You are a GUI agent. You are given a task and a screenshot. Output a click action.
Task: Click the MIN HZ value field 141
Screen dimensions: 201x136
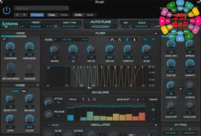[91, 57]
